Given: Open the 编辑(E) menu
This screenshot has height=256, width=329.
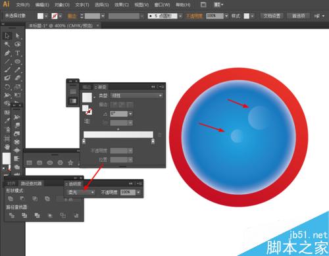Looking at the screenshot, I should click(x=42, y=5).
